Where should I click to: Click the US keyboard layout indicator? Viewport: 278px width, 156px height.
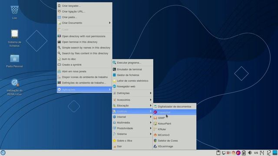(x=256, y=153)
